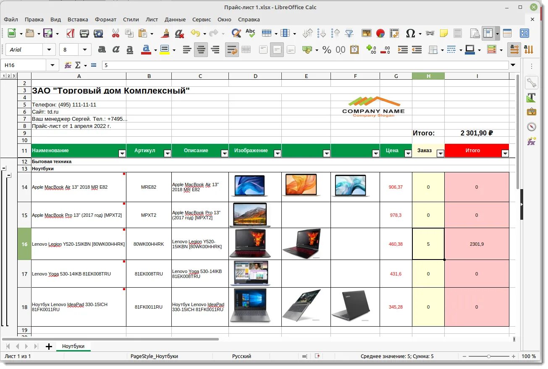Viewport: 548px width, 369px height.
Task: Activate Clone Formatting paintbrush
Action: coord(165,33)
